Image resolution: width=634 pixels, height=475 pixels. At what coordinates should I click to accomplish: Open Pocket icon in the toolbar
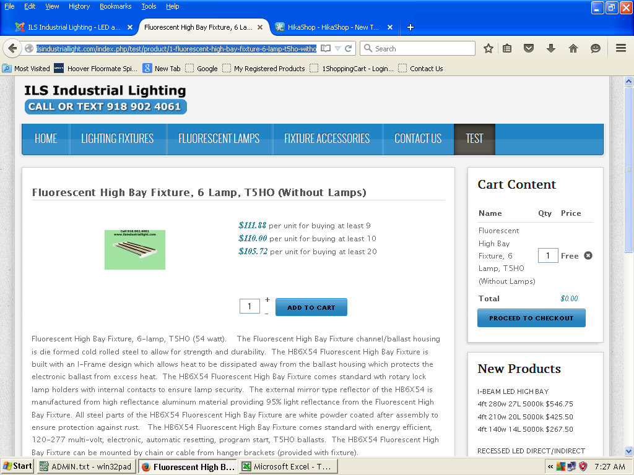tap(529, 48)
